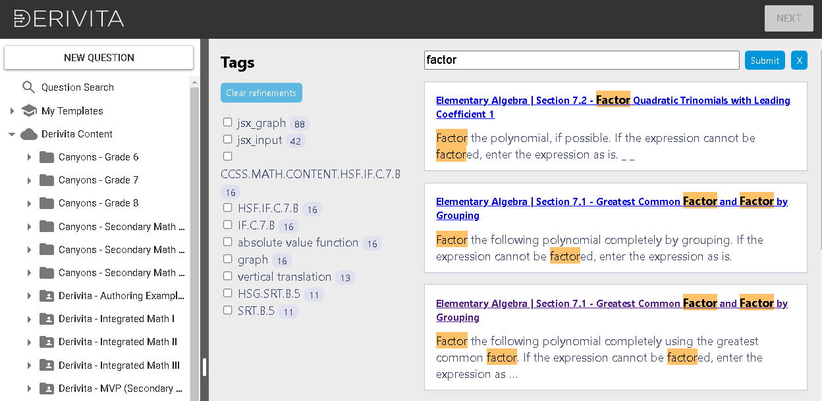Viewport: 822px width, 401px height.
Task: Click the Question Search magnifier icon
Action: [x=28, y=87]
